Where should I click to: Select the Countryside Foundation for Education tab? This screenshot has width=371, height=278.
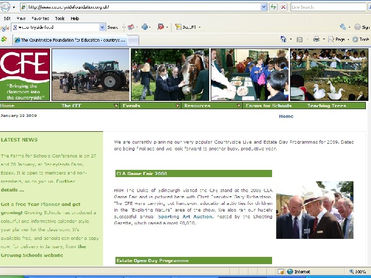(70, 40)
